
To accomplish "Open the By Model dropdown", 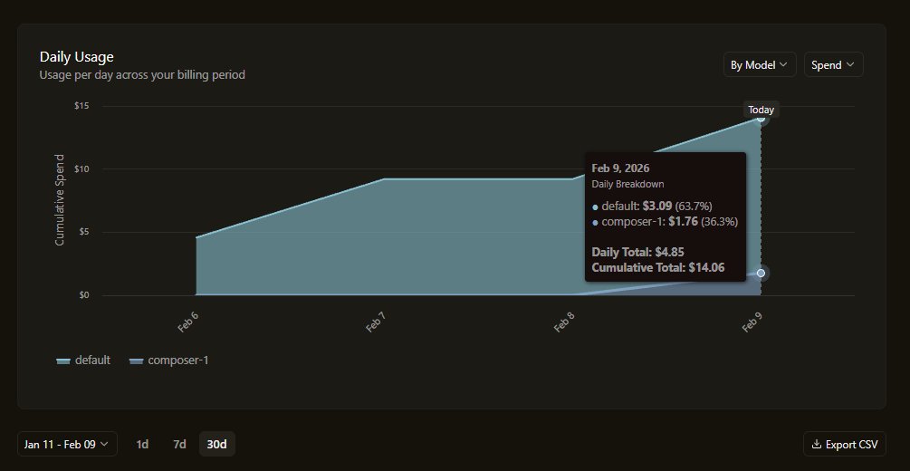I will point(760,64).
